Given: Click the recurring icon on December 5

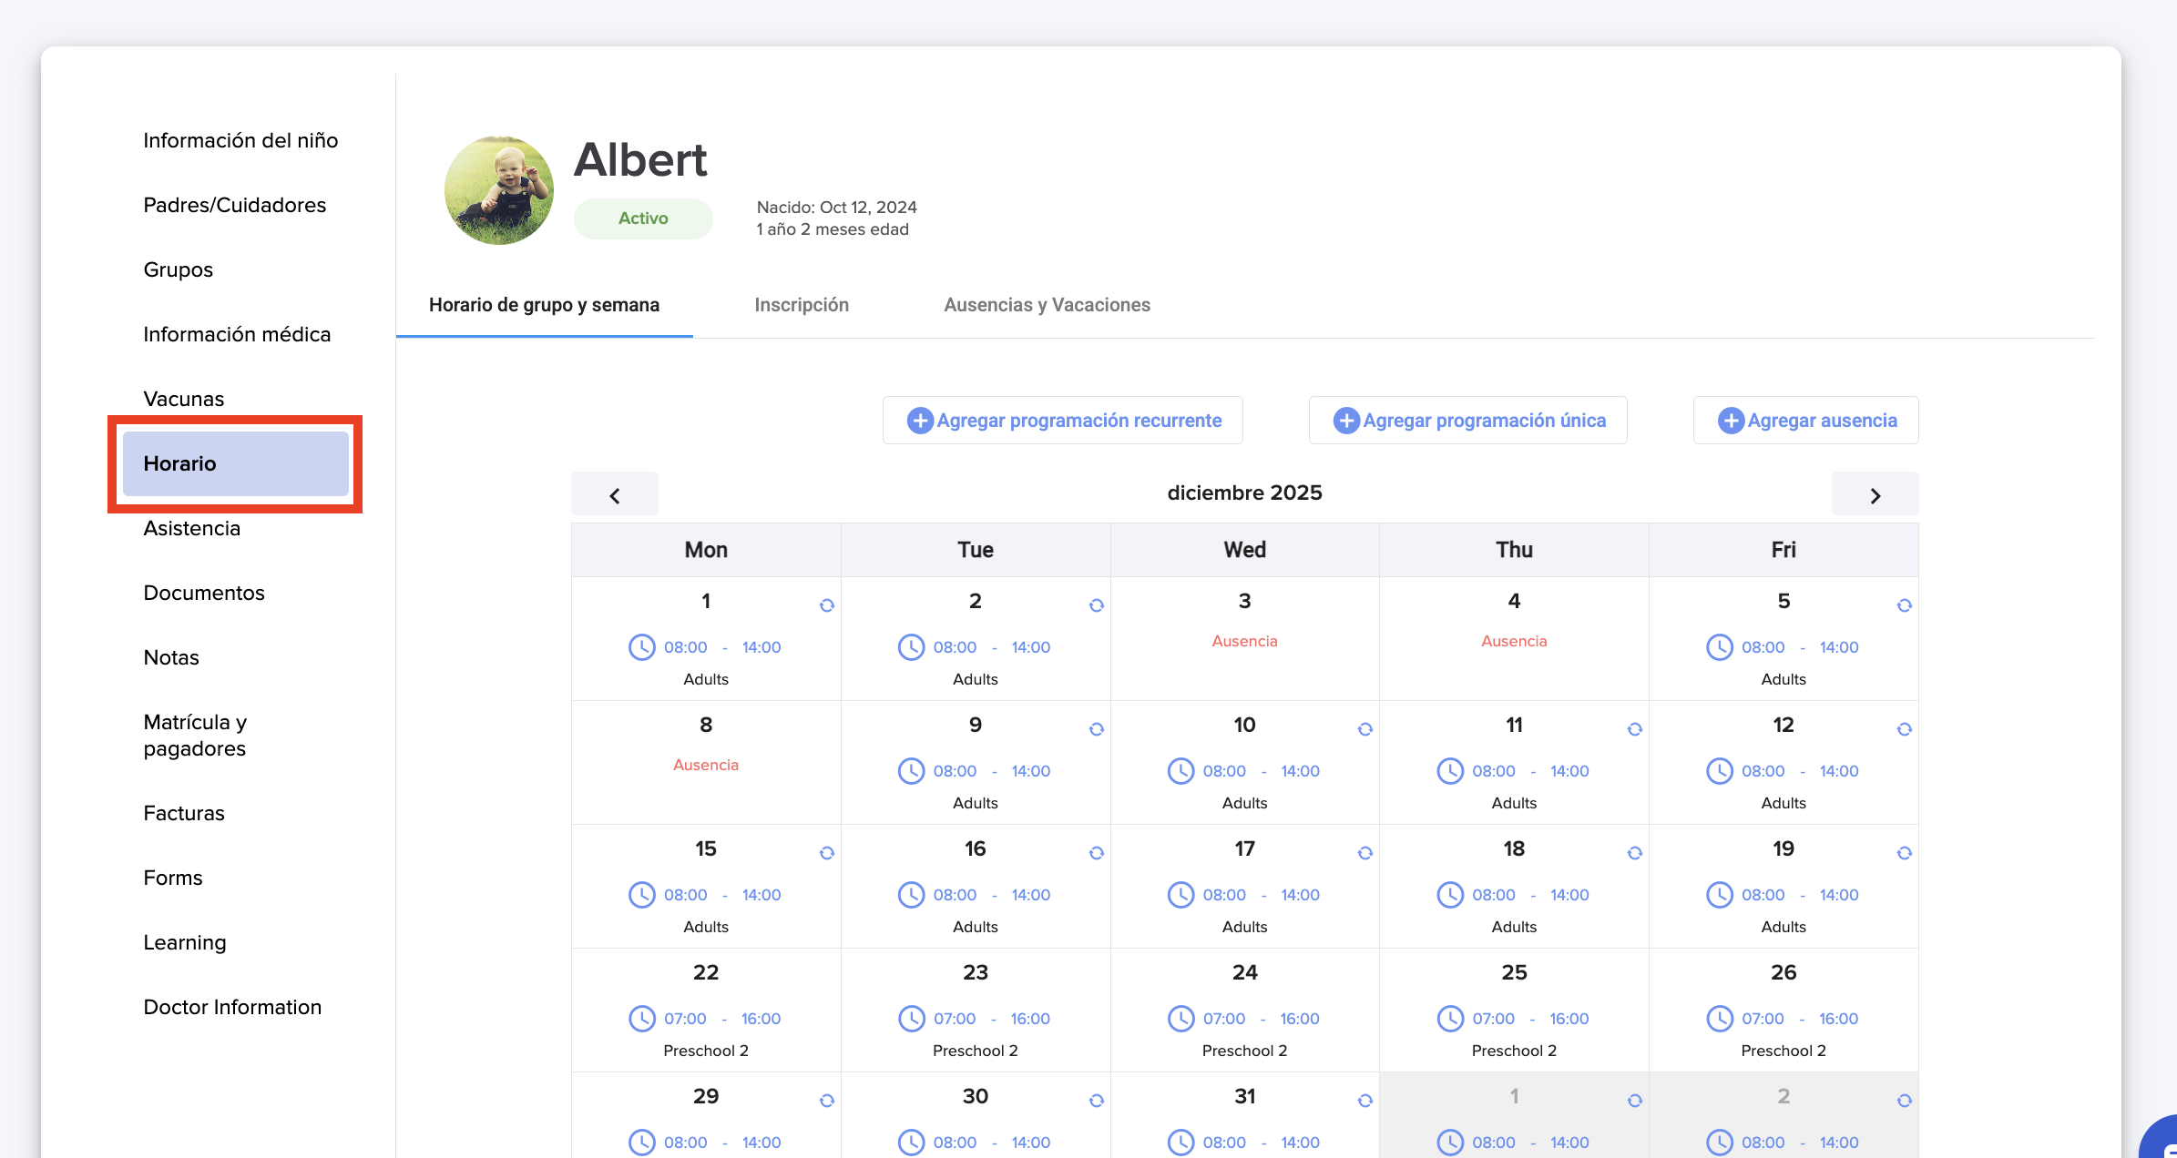Looking at the screenshot, I should click(x=1904, y=605).
